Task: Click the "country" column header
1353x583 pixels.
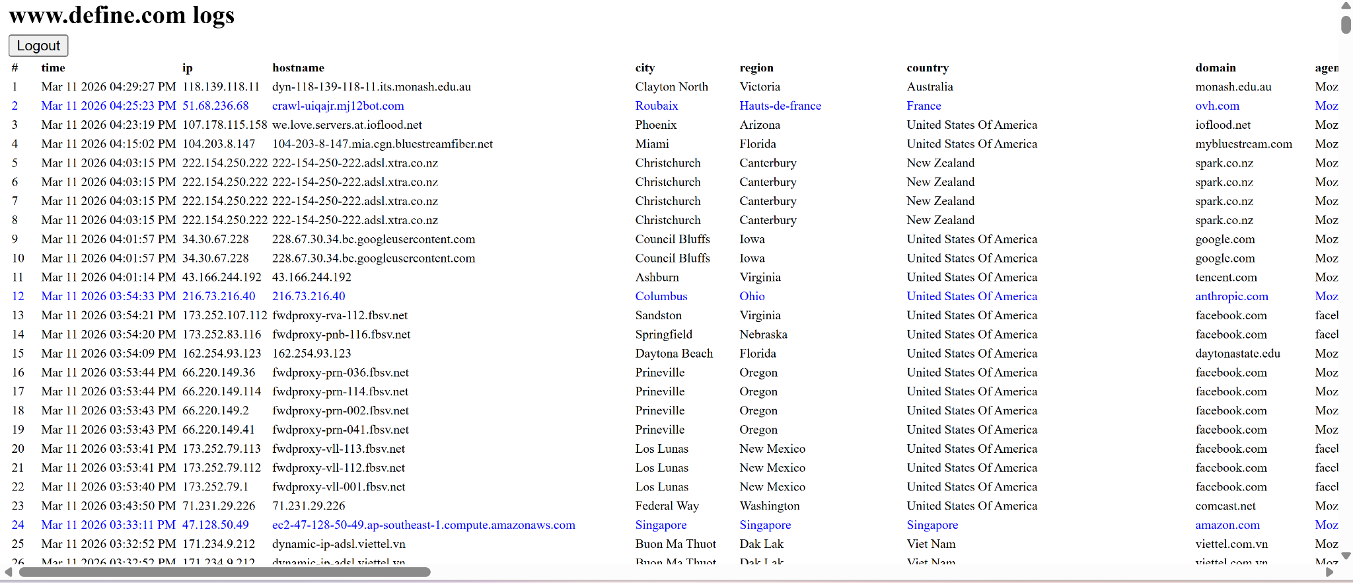Action: (x=928, y=67)
